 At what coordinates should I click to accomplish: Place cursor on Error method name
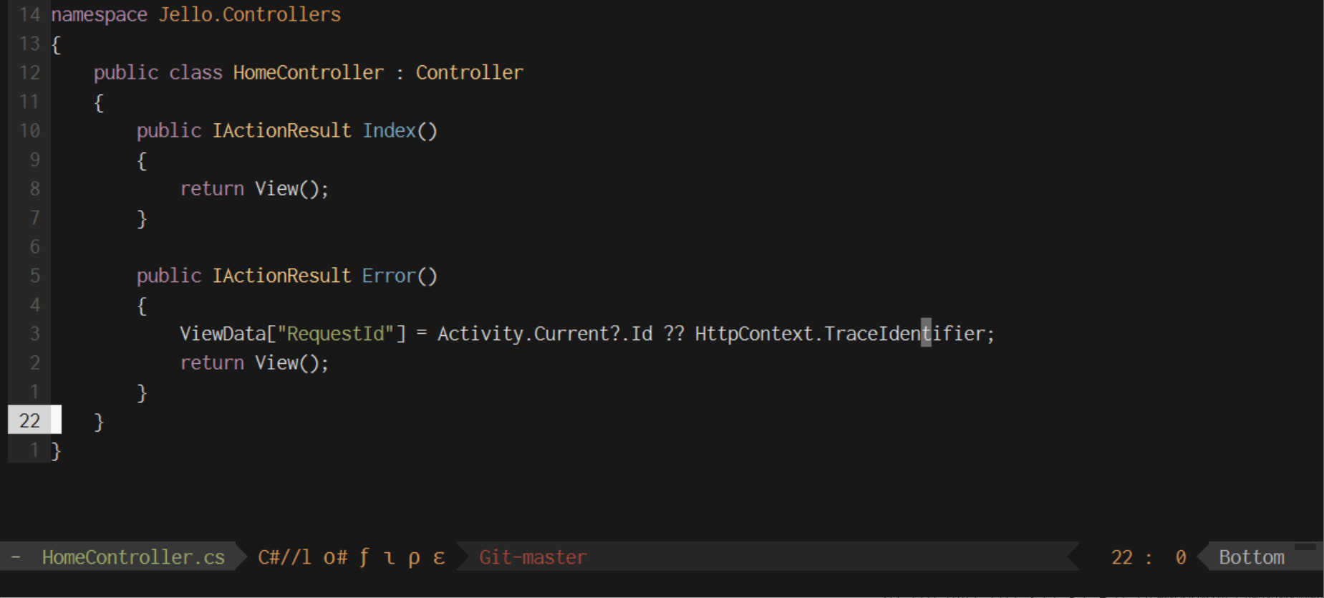coord(389,276)
